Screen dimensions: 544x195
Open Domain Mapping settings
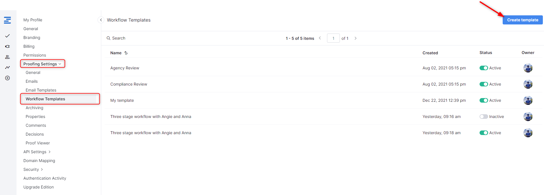39,161
